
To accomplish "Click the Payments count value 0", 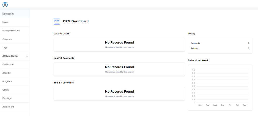I will coord(249,43).
